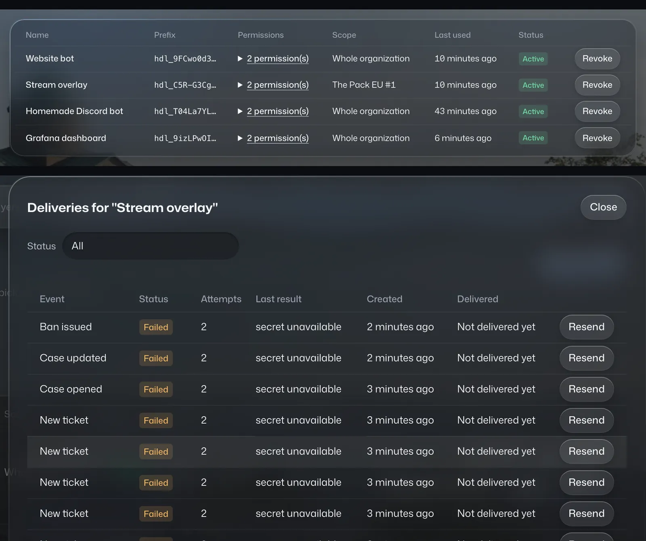
Task: Close the Deliveries for Stream overlay dialog
Action: pos(603,207)
